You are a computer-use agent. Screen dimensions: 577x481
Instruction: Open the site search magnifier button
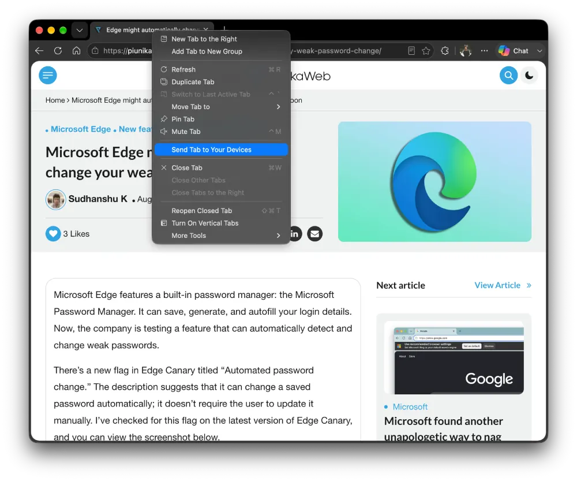point(508,76)
